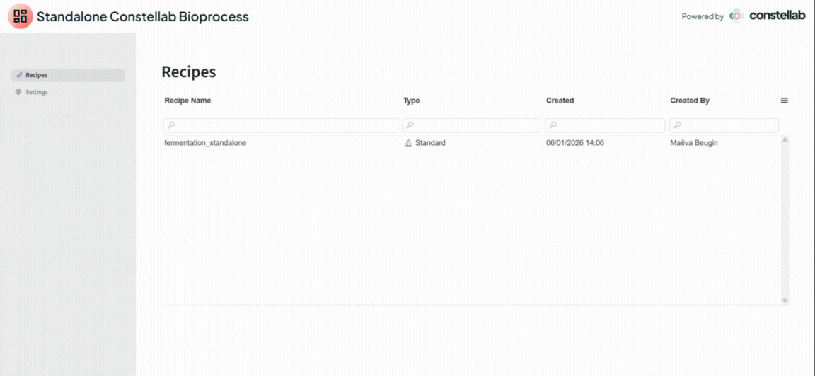Click the Constellab logo in header
Screen dimensions: 815x376
(768, 16)
